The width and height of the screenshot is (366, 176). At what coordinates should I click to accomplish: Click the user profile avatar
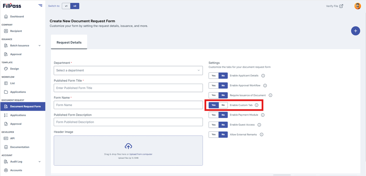pos(357,6)
